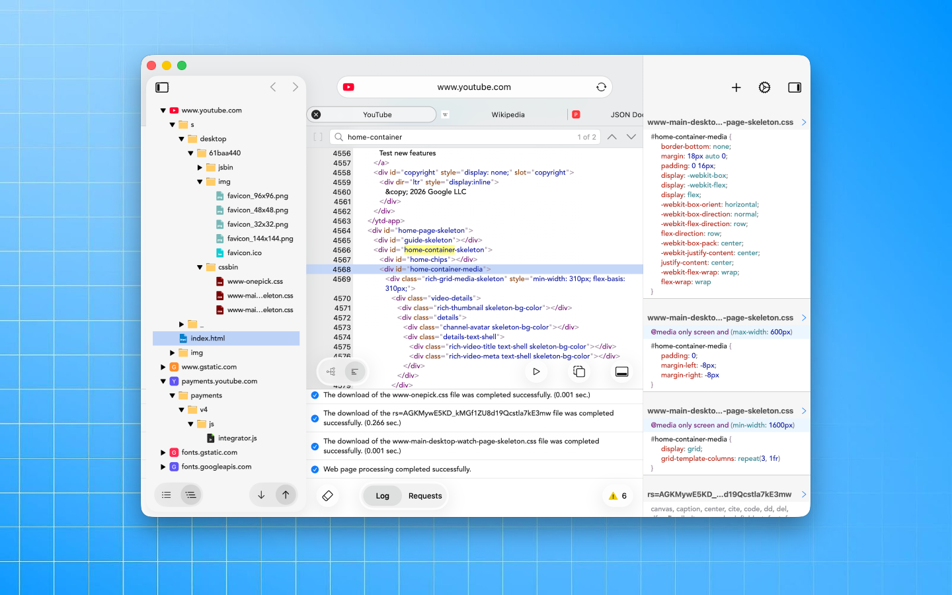This screenshot has height=595, width=952.
Task: Click the download arrow in the sidebar footer
Action: tap(261, 495)
